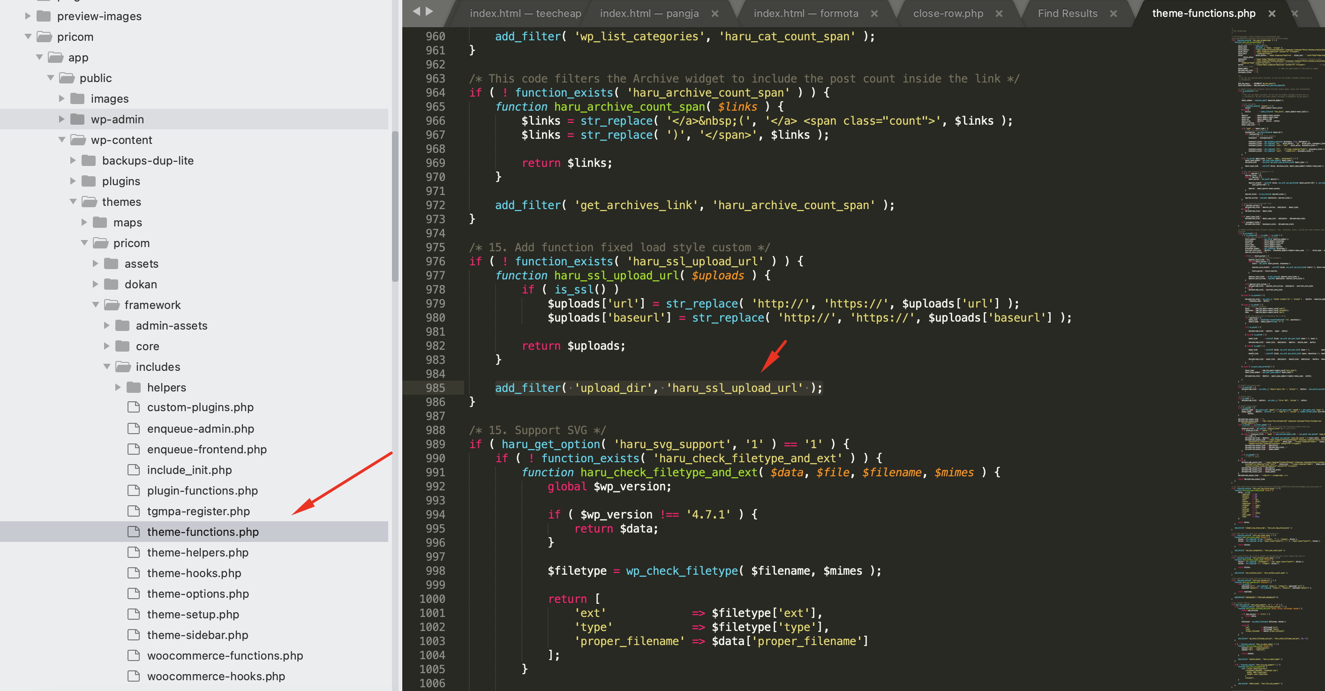Screen dimensions: 1325x691
Task: Open theme-options.php file
Action: 197,594
